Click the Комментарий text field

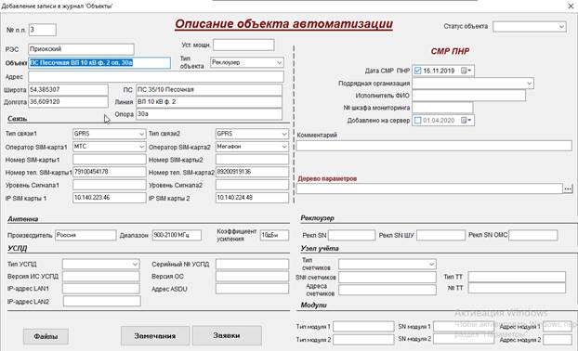(x=434, y=146)
